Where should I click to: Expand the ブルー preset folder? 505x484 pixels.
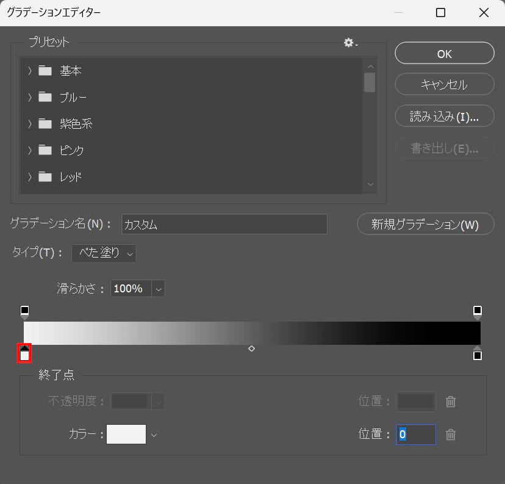(29, 97)
